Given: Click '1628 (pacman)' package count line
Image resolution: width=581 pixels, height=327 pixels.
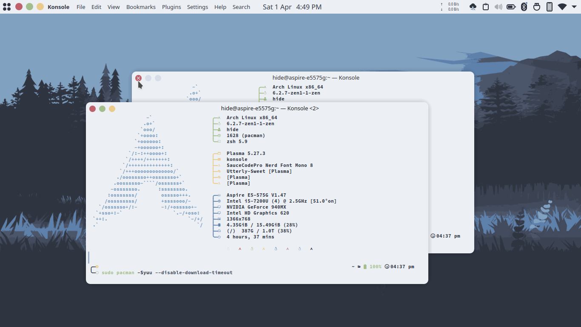Looking at the screenshot, I should point(246,135).
